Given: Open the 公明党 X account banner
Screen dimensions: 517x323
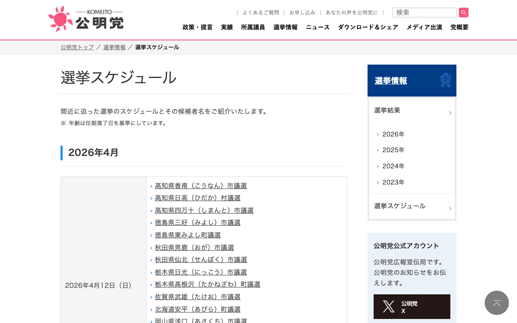Looking at the screenshot, I should [412, 306].
